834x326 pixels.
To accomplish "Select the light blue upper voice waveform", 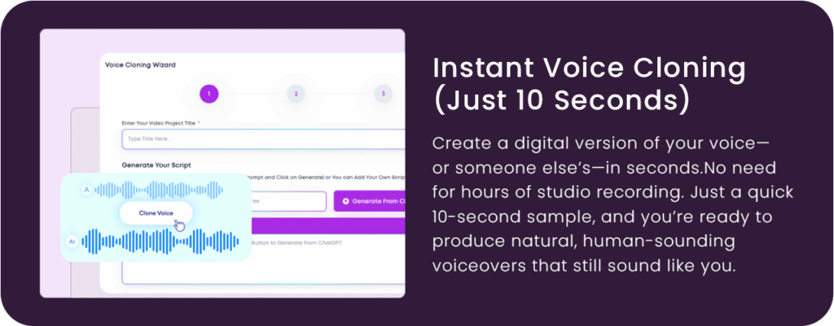I will point(159,190).
